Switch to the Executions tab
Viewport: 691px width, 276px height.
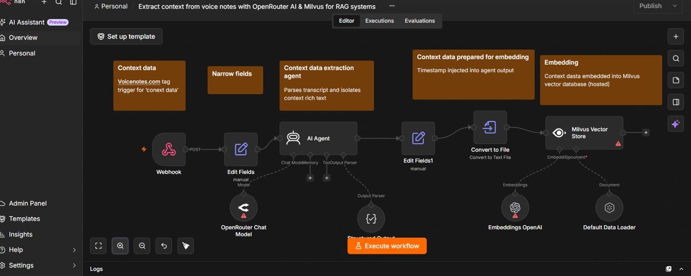pos(380,21)
